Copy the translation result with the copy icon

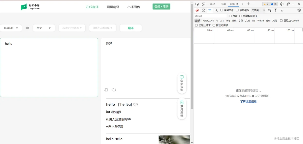(106, 90)
